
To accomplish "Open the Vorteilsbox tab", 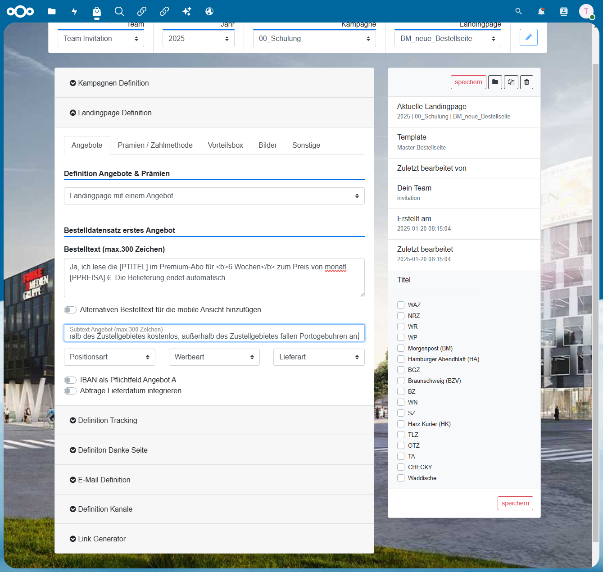I will point(226,145).
